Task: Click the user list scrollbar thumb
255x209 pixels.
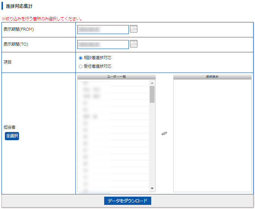Action: [x=152, y=94]
